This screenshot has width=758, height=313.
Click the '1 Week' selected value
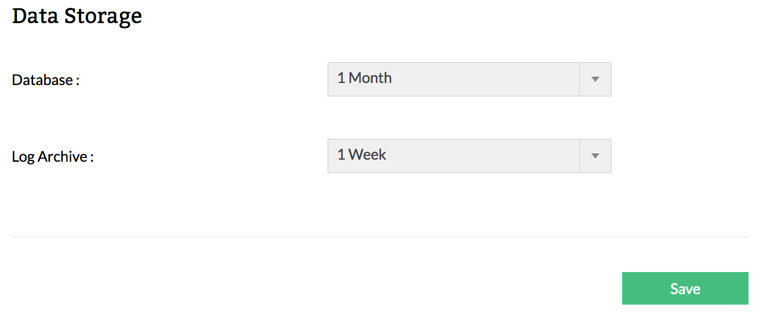[362, 155]
